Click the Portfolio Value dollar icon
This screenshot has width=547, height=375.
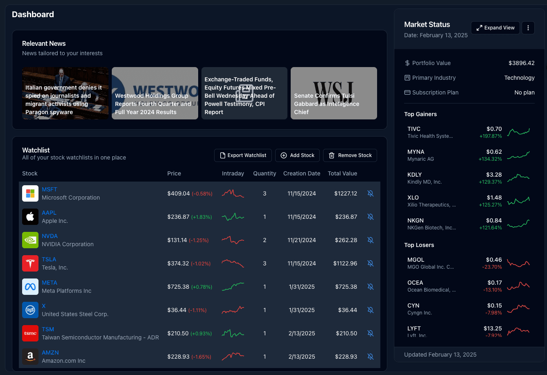[407, 63]
